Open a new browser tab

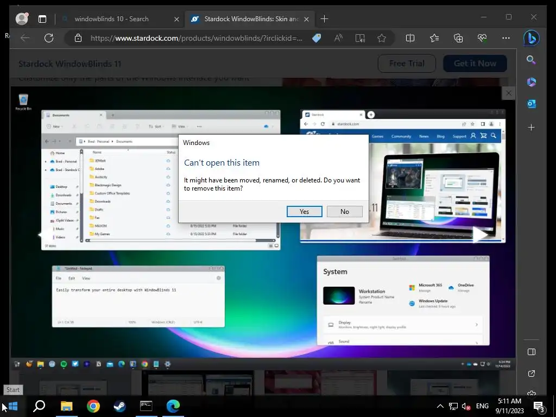(324, 19)
